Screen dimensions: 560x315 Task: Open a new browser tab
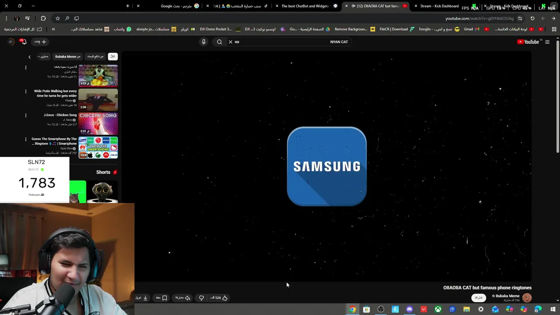(x=128, y=6)
